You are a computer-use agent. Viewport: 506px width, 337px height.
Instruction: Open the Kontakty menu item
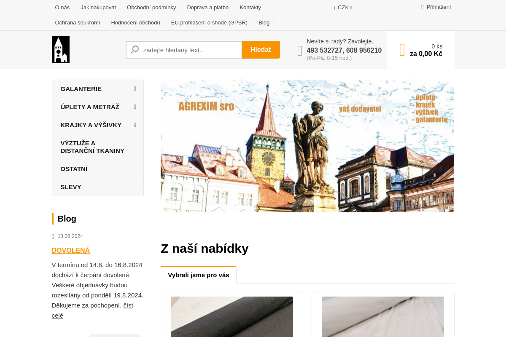pyautogui.click(x=250, y=7)
